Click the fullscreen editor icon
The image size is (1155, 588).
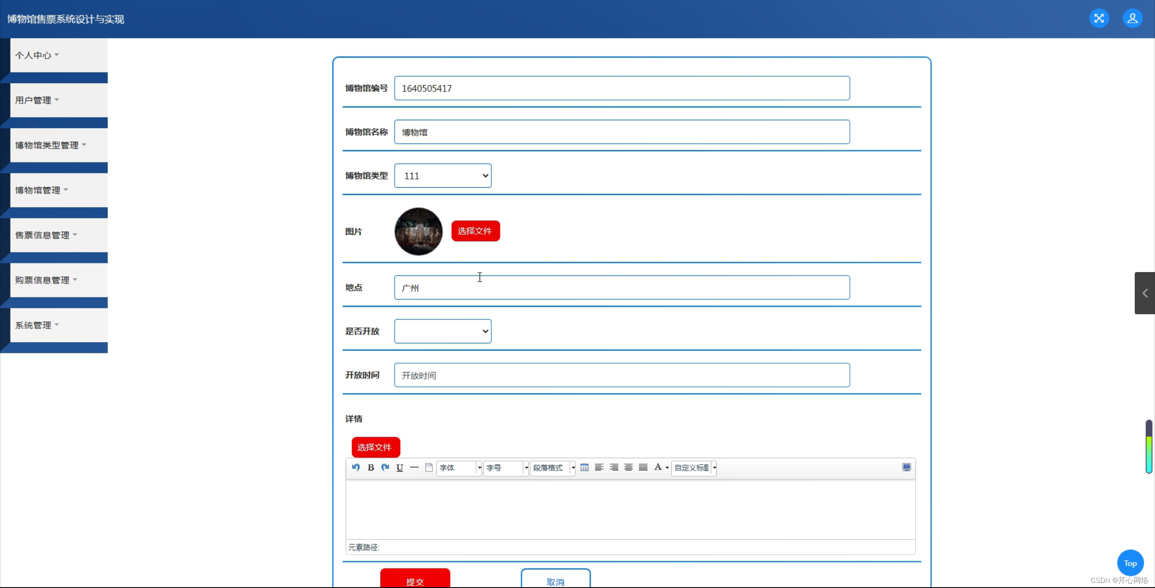click(x=906, y=467)
